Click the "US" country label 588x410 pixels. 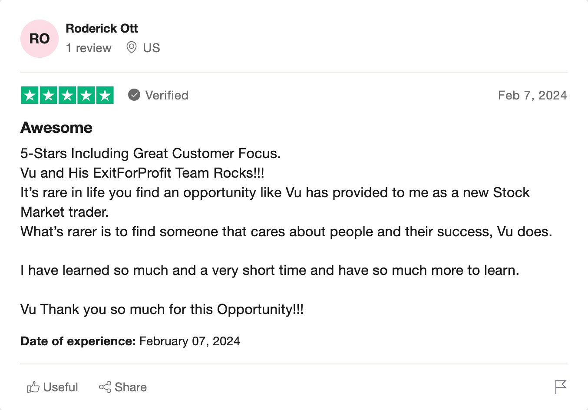(x=152, y=48)
